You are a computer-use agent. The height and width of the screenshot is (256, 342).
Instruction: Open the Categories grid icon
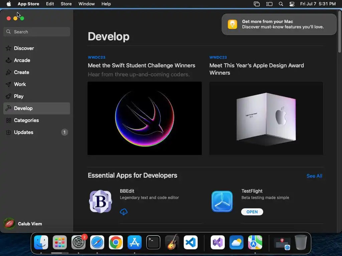8,120
